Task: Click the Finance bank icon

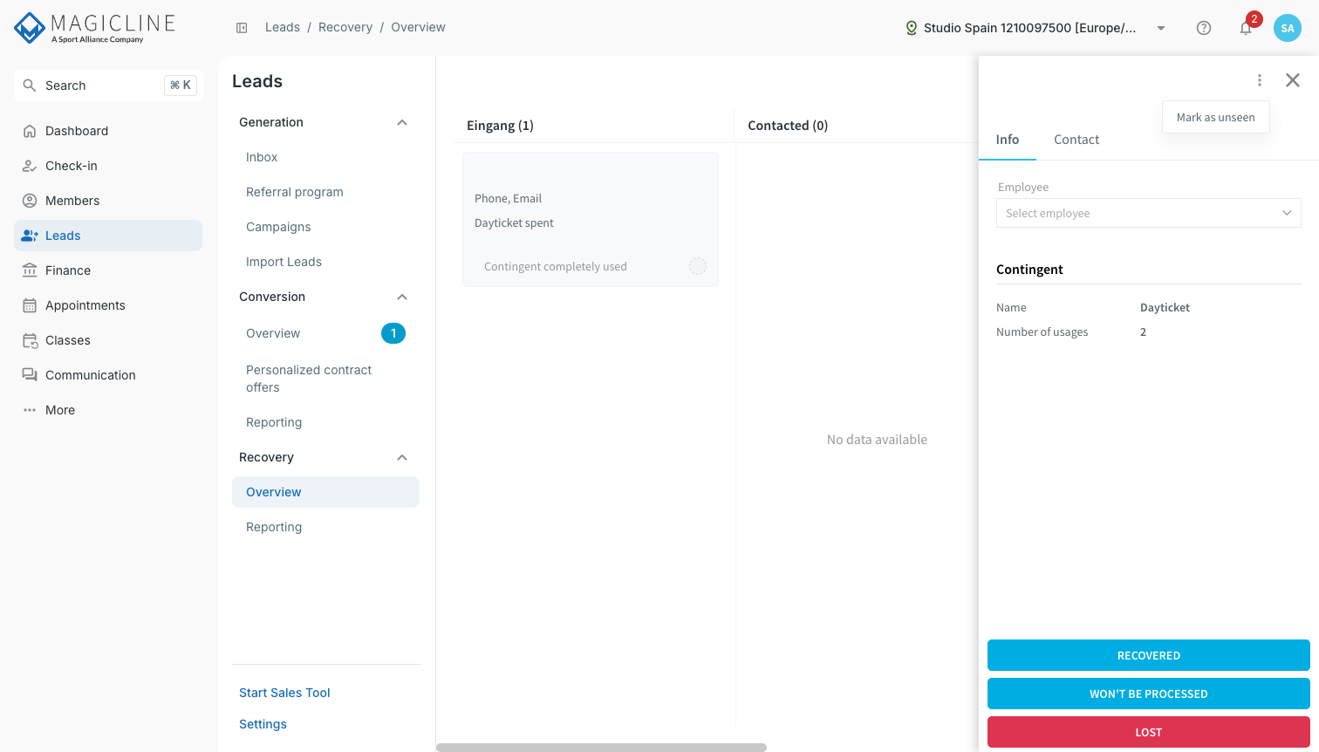Action: tap(30, 270)
